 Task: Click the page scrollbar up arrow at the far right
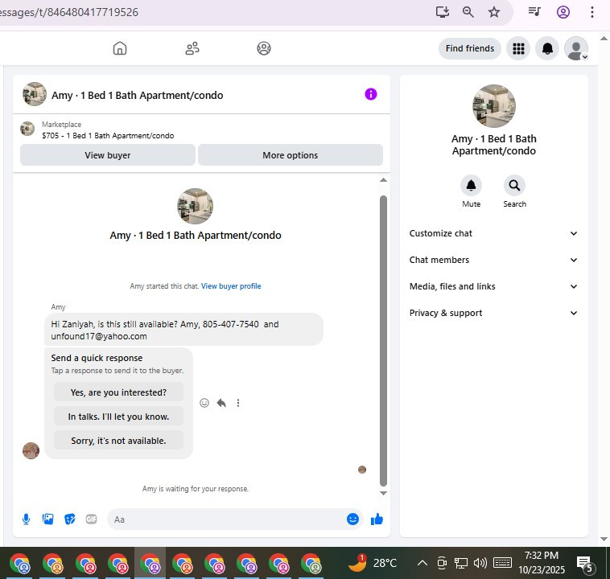pyautogui.click(x=604, y=39)
